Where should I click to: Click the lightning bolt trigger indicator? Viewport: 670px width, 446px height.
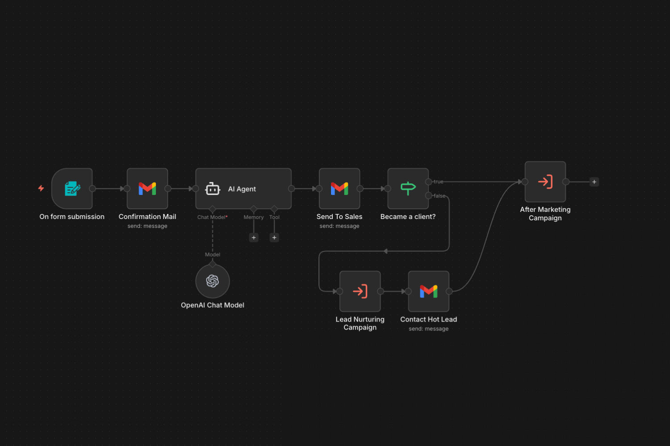point(41,188)
